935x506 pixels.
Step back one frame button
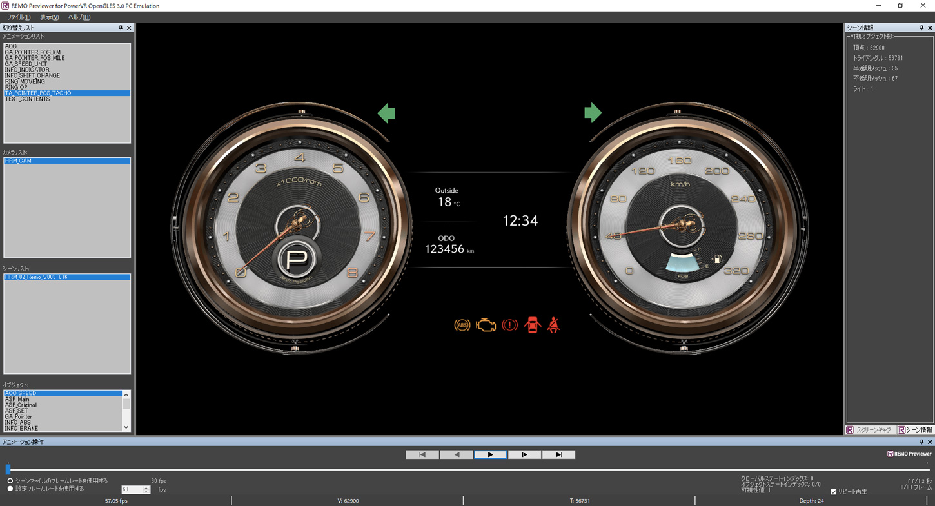point(457,454)
